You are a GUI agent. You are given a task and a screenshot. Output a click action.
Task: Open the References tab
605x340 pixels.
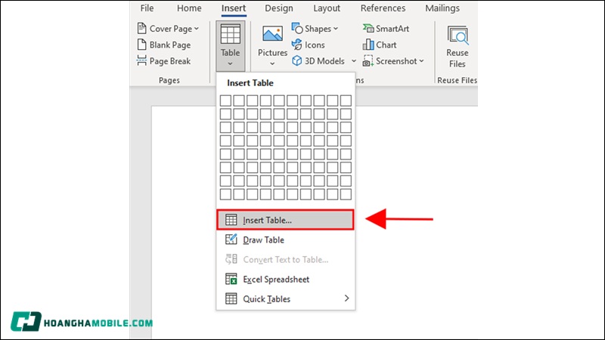[x=383, y=8]
